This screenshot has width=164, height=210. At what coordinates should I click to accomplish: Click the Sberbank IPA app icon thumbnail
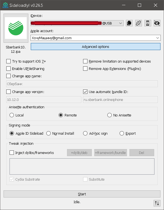[x=16, y=28]
